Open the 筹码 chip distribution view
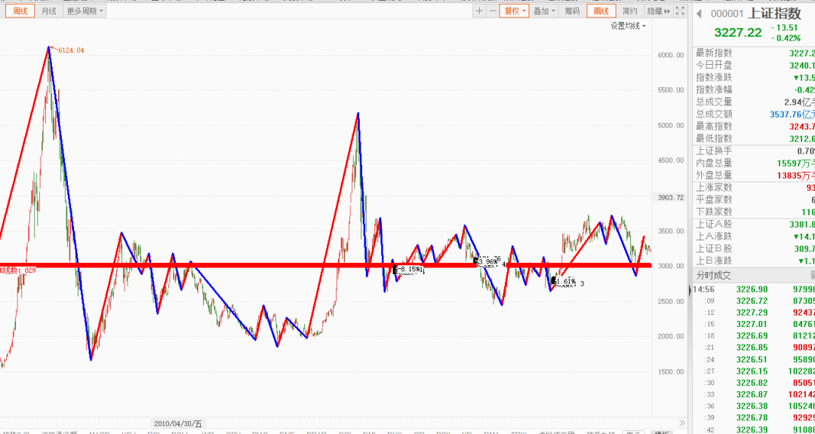The image size is (815, 434). [572, 11]
